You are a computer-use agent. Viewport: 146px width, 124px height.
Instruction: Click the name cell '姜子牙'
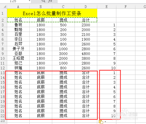pyautogui.click(x=18, y=49)
